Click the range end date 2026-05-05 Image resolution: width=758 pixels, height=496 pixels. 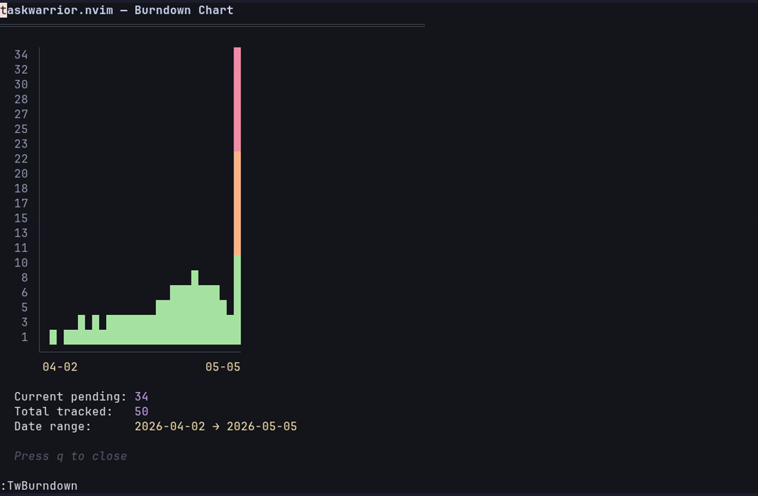(x=262, y=426)
